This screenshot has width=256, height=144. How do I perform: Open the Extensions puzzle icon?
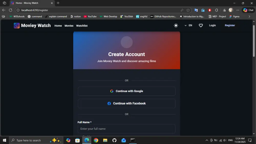pos(217,10)
